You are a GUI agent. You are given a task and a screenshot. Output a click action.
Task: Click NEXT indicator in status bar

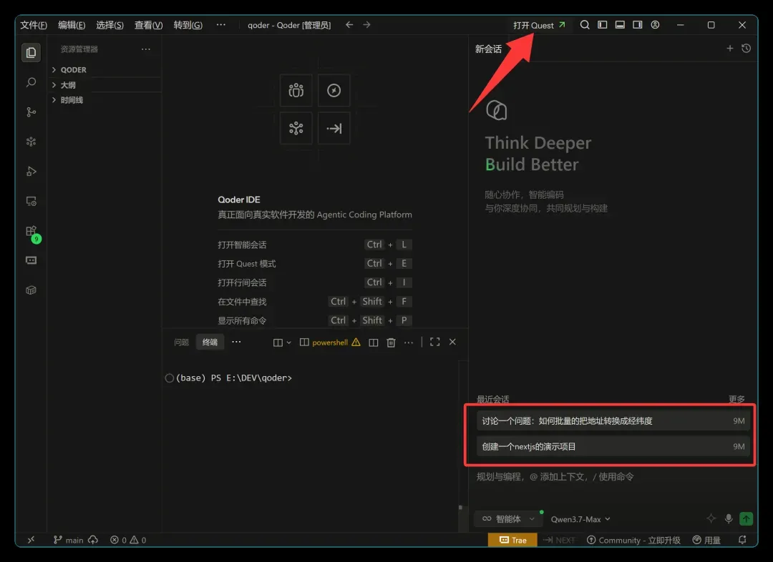pos(559,541)
